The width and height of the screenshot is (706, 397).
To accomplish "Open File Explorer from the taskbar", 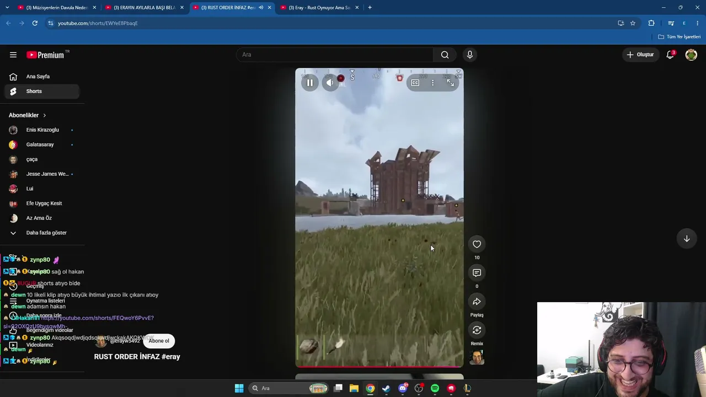I will (354, 388).
